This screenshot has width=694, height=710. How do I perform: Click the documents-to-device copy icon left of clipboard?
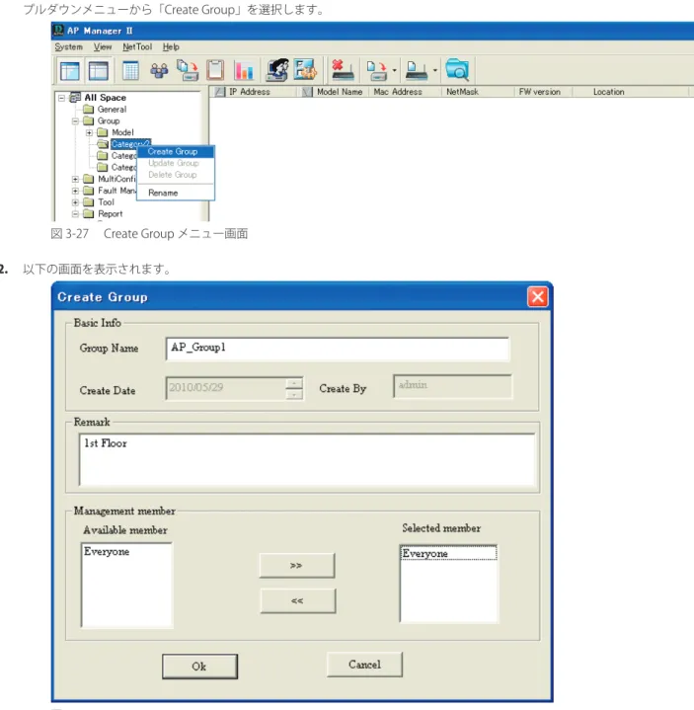[188, 70]
